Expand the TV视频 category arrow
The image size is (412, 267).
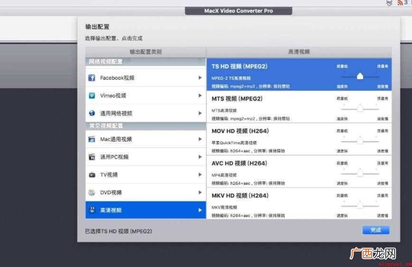pos(200,175)
